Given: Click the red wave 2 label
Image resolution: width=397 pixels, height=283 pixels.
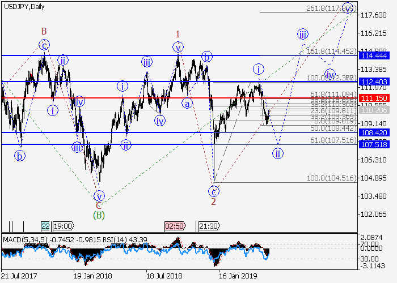Looking at the screenshot, I should 213,201.
